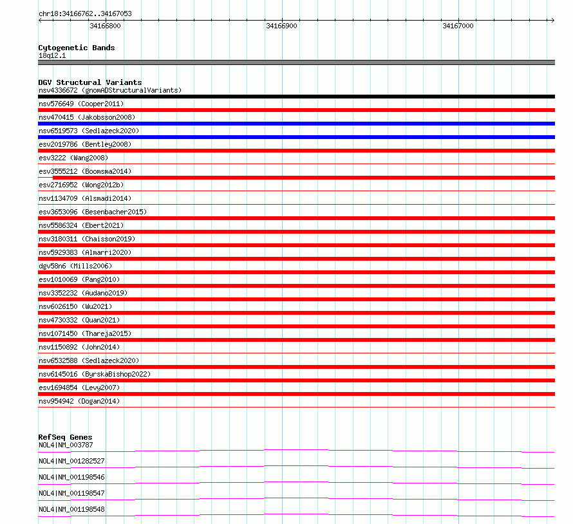Click the NOL4|NM_003787 gene label
This screenshot has height=524, width=573.
tap(66, 445)
